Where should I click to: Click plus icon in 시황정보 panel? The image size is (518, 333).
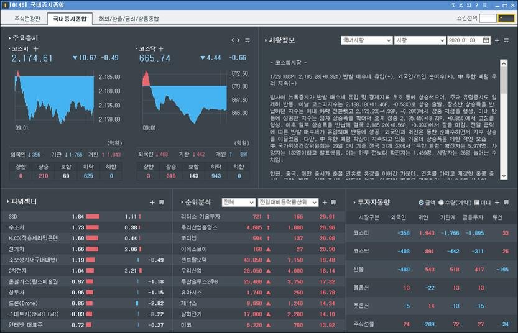click(x=497, y=40)
